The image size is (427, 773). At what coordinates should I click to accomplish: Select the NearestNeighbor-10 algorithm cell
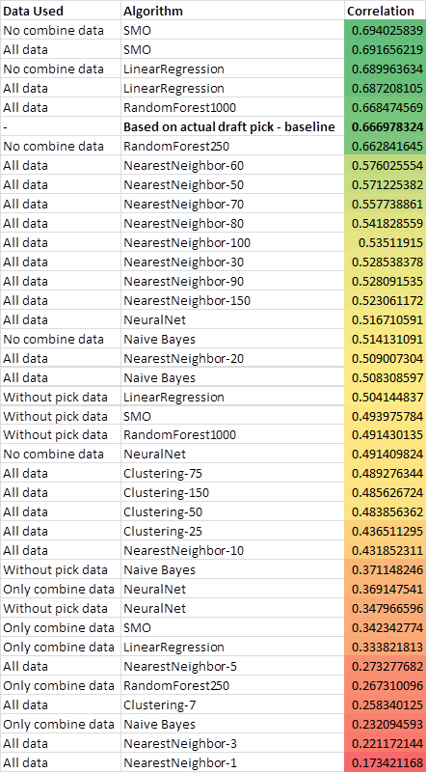(x=232, y=551)
